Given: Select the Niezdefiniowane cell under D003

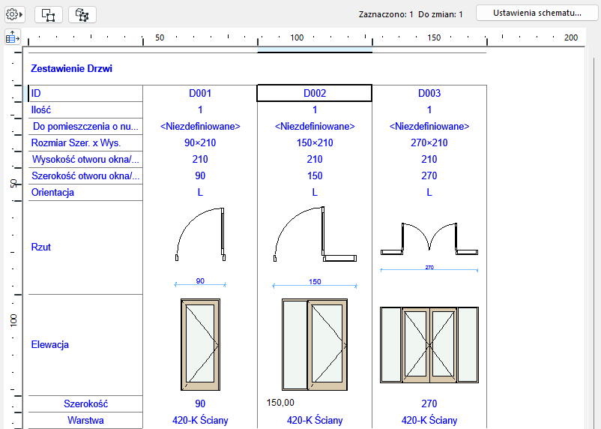Looking at the screenshot, I should pyautogui.click(x=429, y=126).
